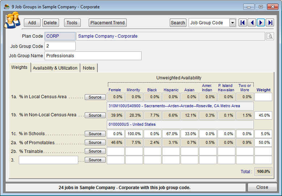Go to the previous job group record
This screenshot has width=282, height=196.
point(252,23)
